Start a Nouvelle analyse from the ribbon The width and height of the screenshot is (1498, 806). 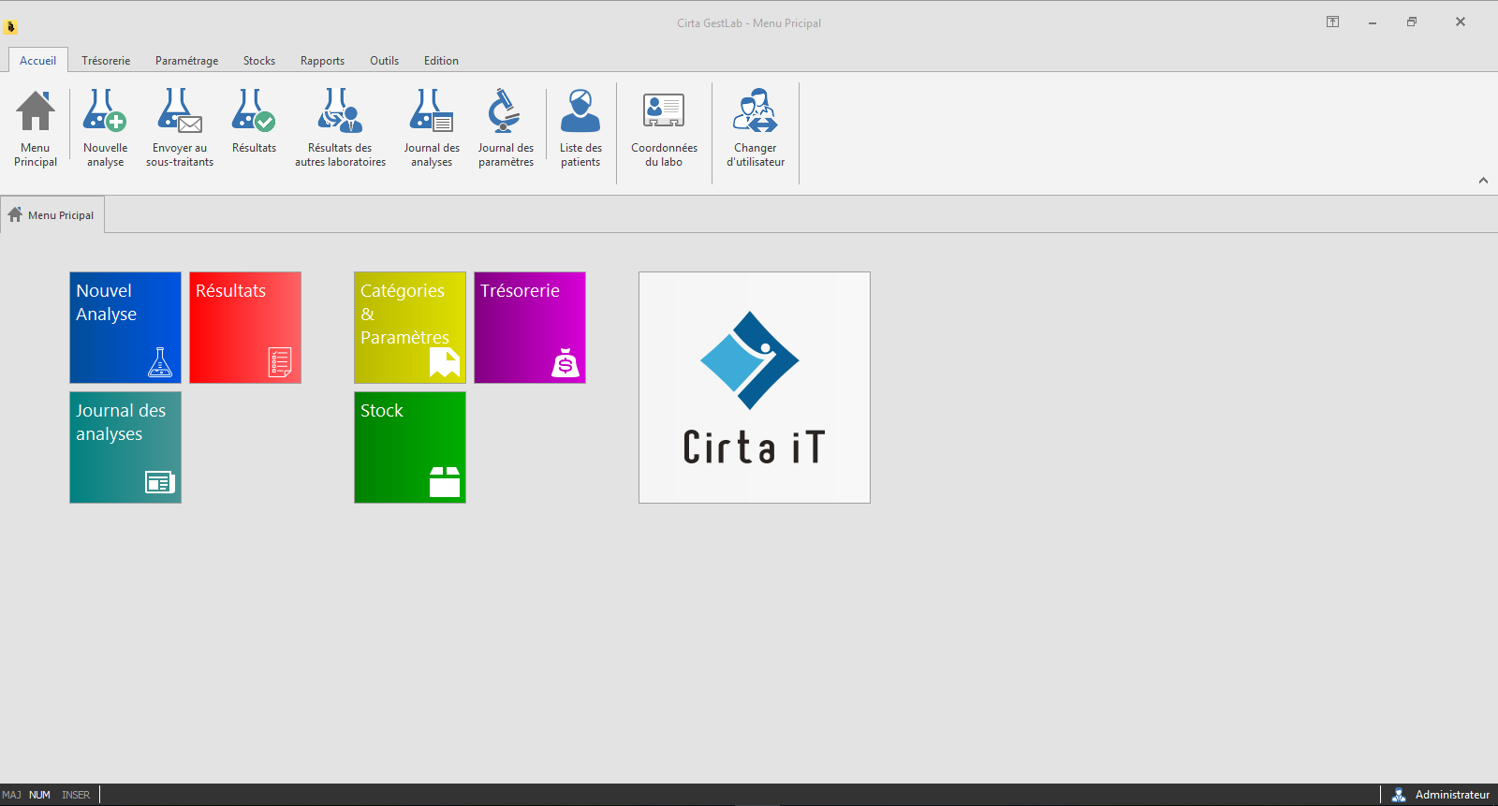tap(105, 128)
